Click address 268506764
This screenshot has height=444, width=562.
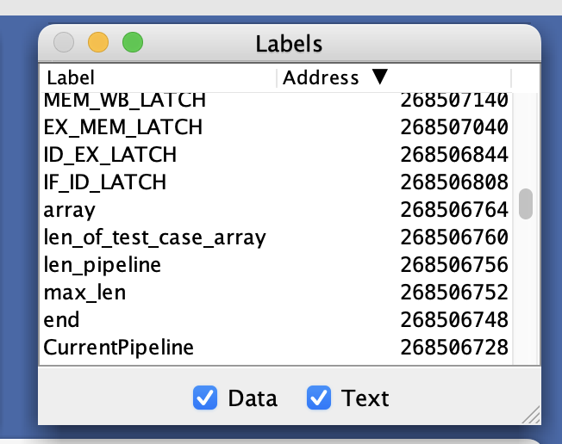(454, 209)
